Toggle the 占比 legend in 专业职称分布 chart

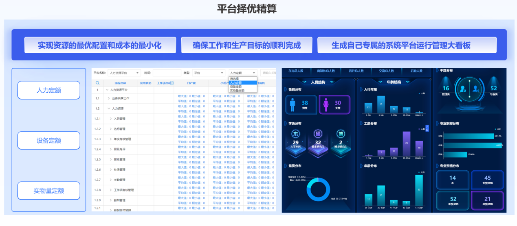[x=498, y=129]
